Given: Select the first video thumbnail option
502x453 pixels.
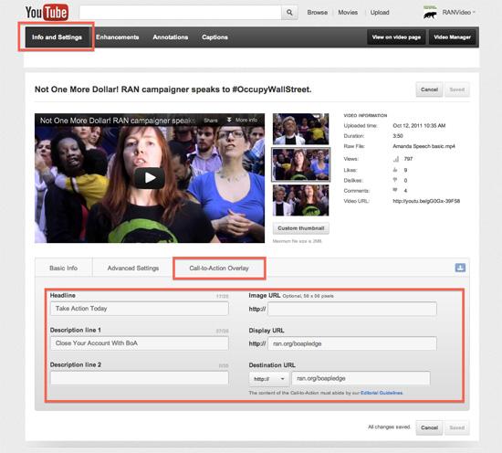Looking at the screenshot, I should click(x=300, y=129).
